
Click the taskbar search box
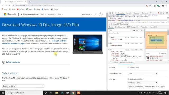click(24, 93)
